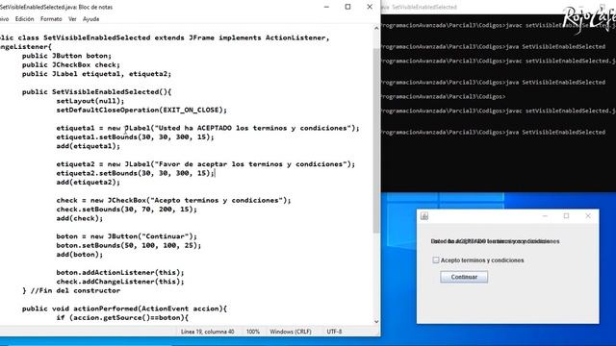Click the Notepad vertical scrollbar thumb
Viewport: 616px width, 346px height.
376,140
